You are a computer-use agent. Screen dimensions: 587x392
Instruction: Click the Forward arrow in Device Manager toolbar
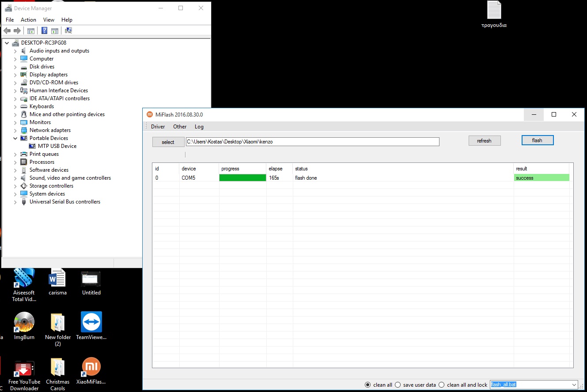pyautogui.click(x=17, y=30)
